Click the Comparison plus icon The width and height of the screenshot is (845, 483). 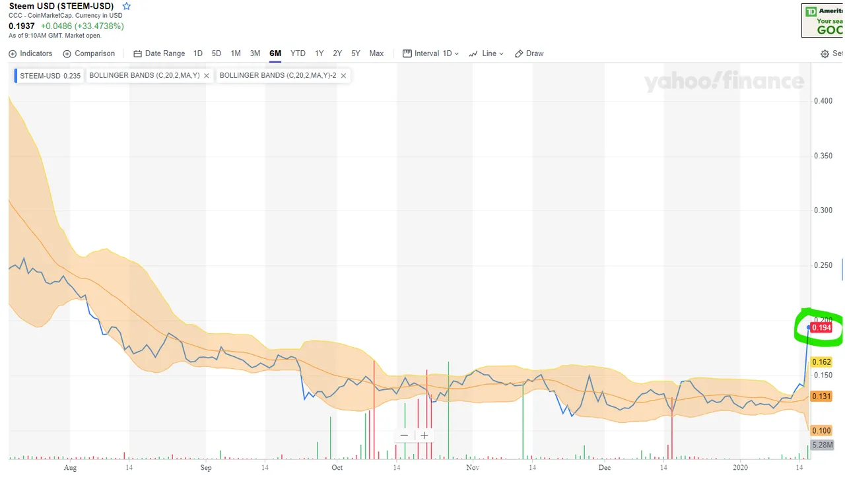coord(67,53)
